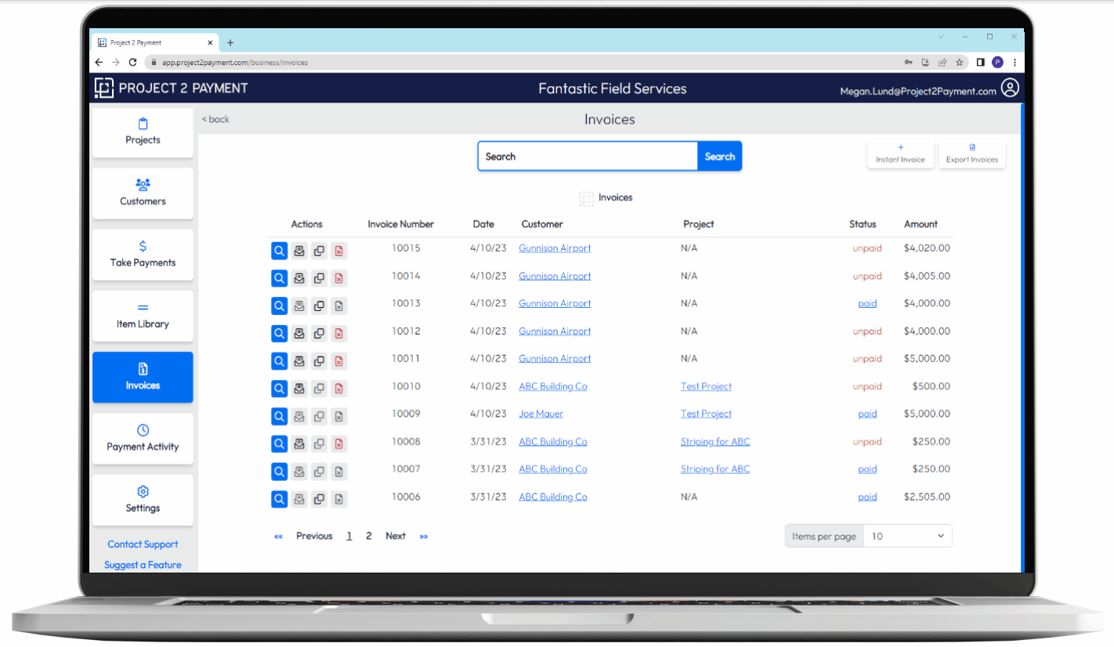The height and width of the screenshot is (647, 1114).
Task: Open a new Chrome tab
Action: (x=230, y=42)
